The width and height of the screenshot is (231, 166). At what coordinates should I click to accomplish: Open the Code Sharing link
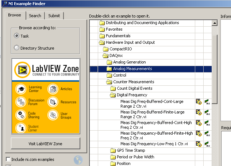[x=34, y=115]
